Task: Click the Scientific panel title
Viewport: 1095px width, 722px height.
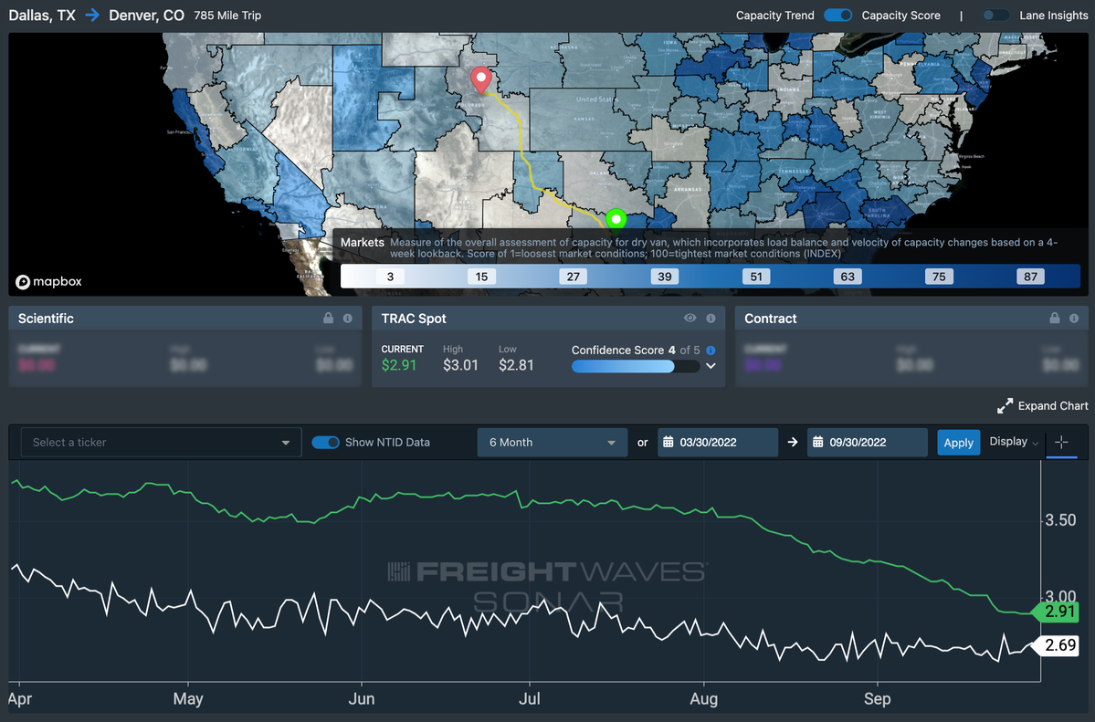Action: coord(46,319)
